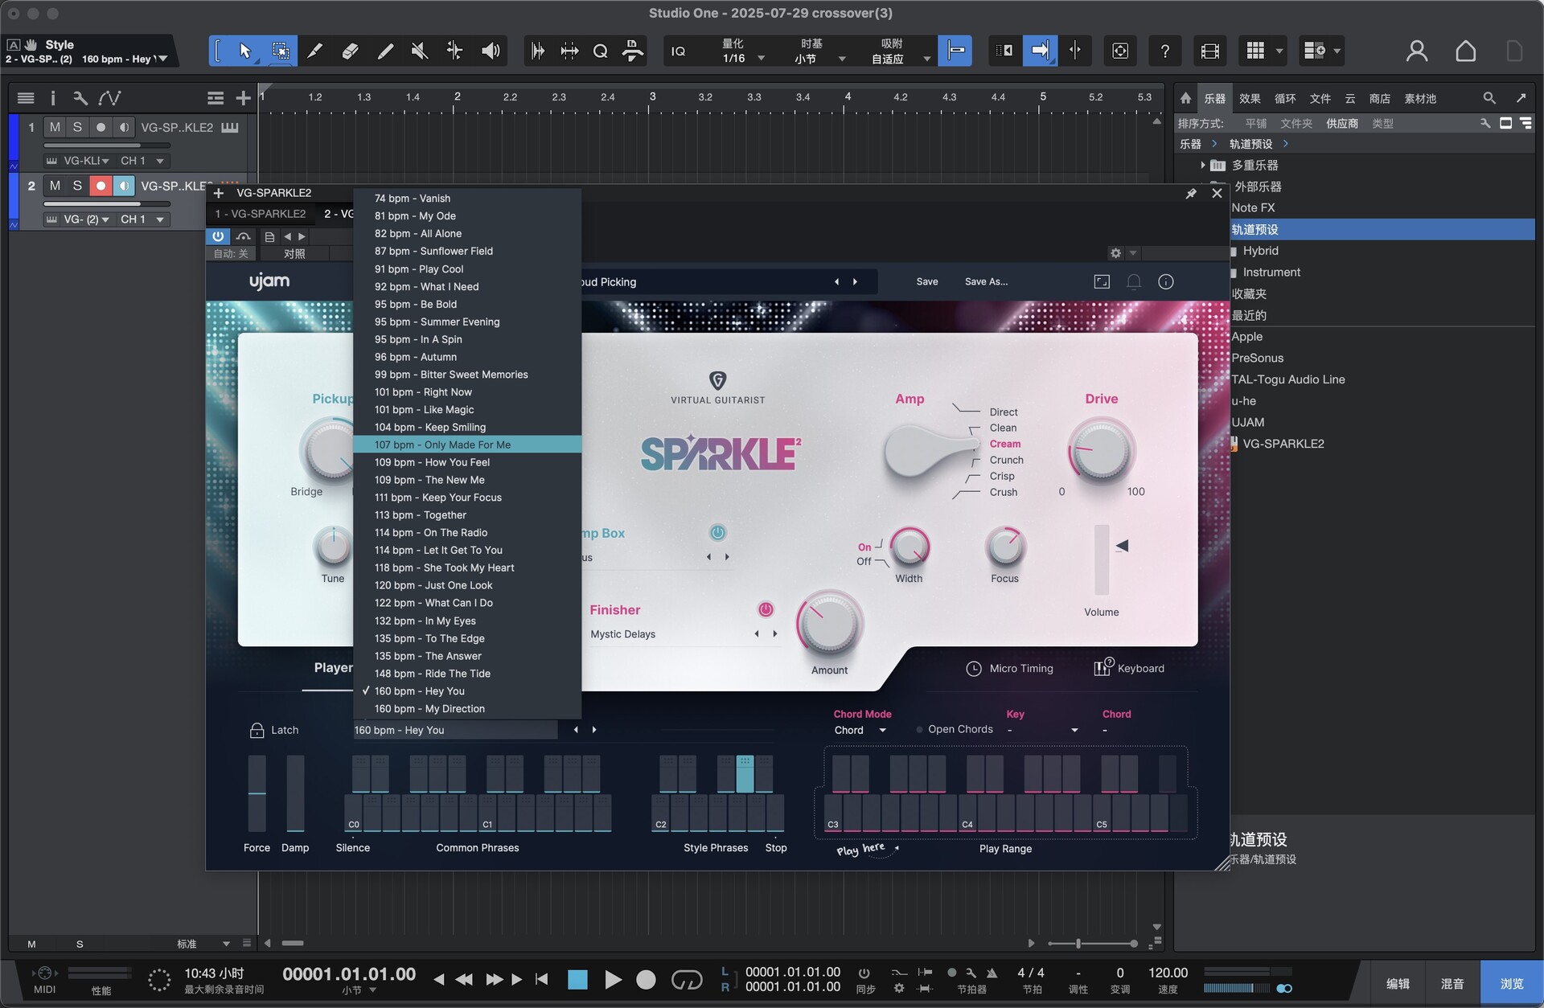
Task: Toggle the Latch lock
Action: 257,730
